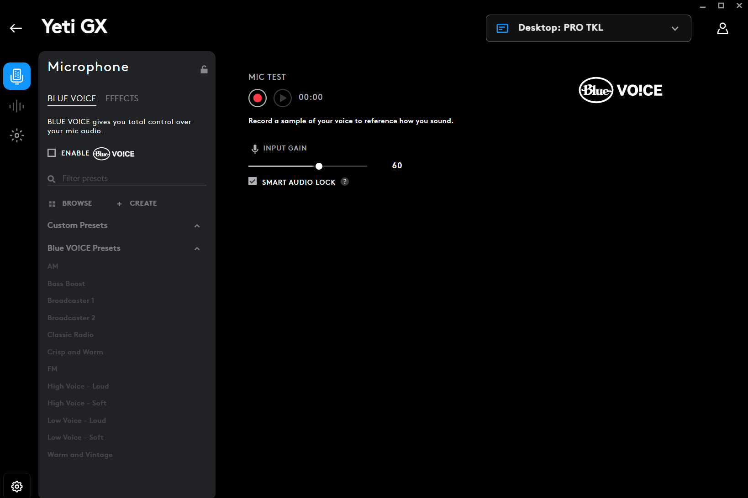This screenshot has width=748, height=498.
Task: Click the search magnifier icon in presets filter
Action: click(52, 179)
